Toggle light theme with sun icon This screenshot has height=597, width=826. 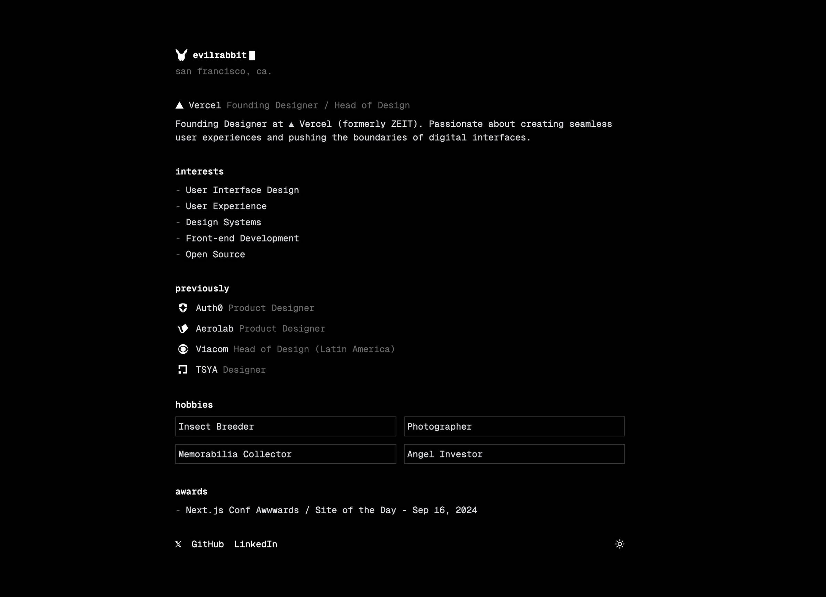(x=620, y=544)
